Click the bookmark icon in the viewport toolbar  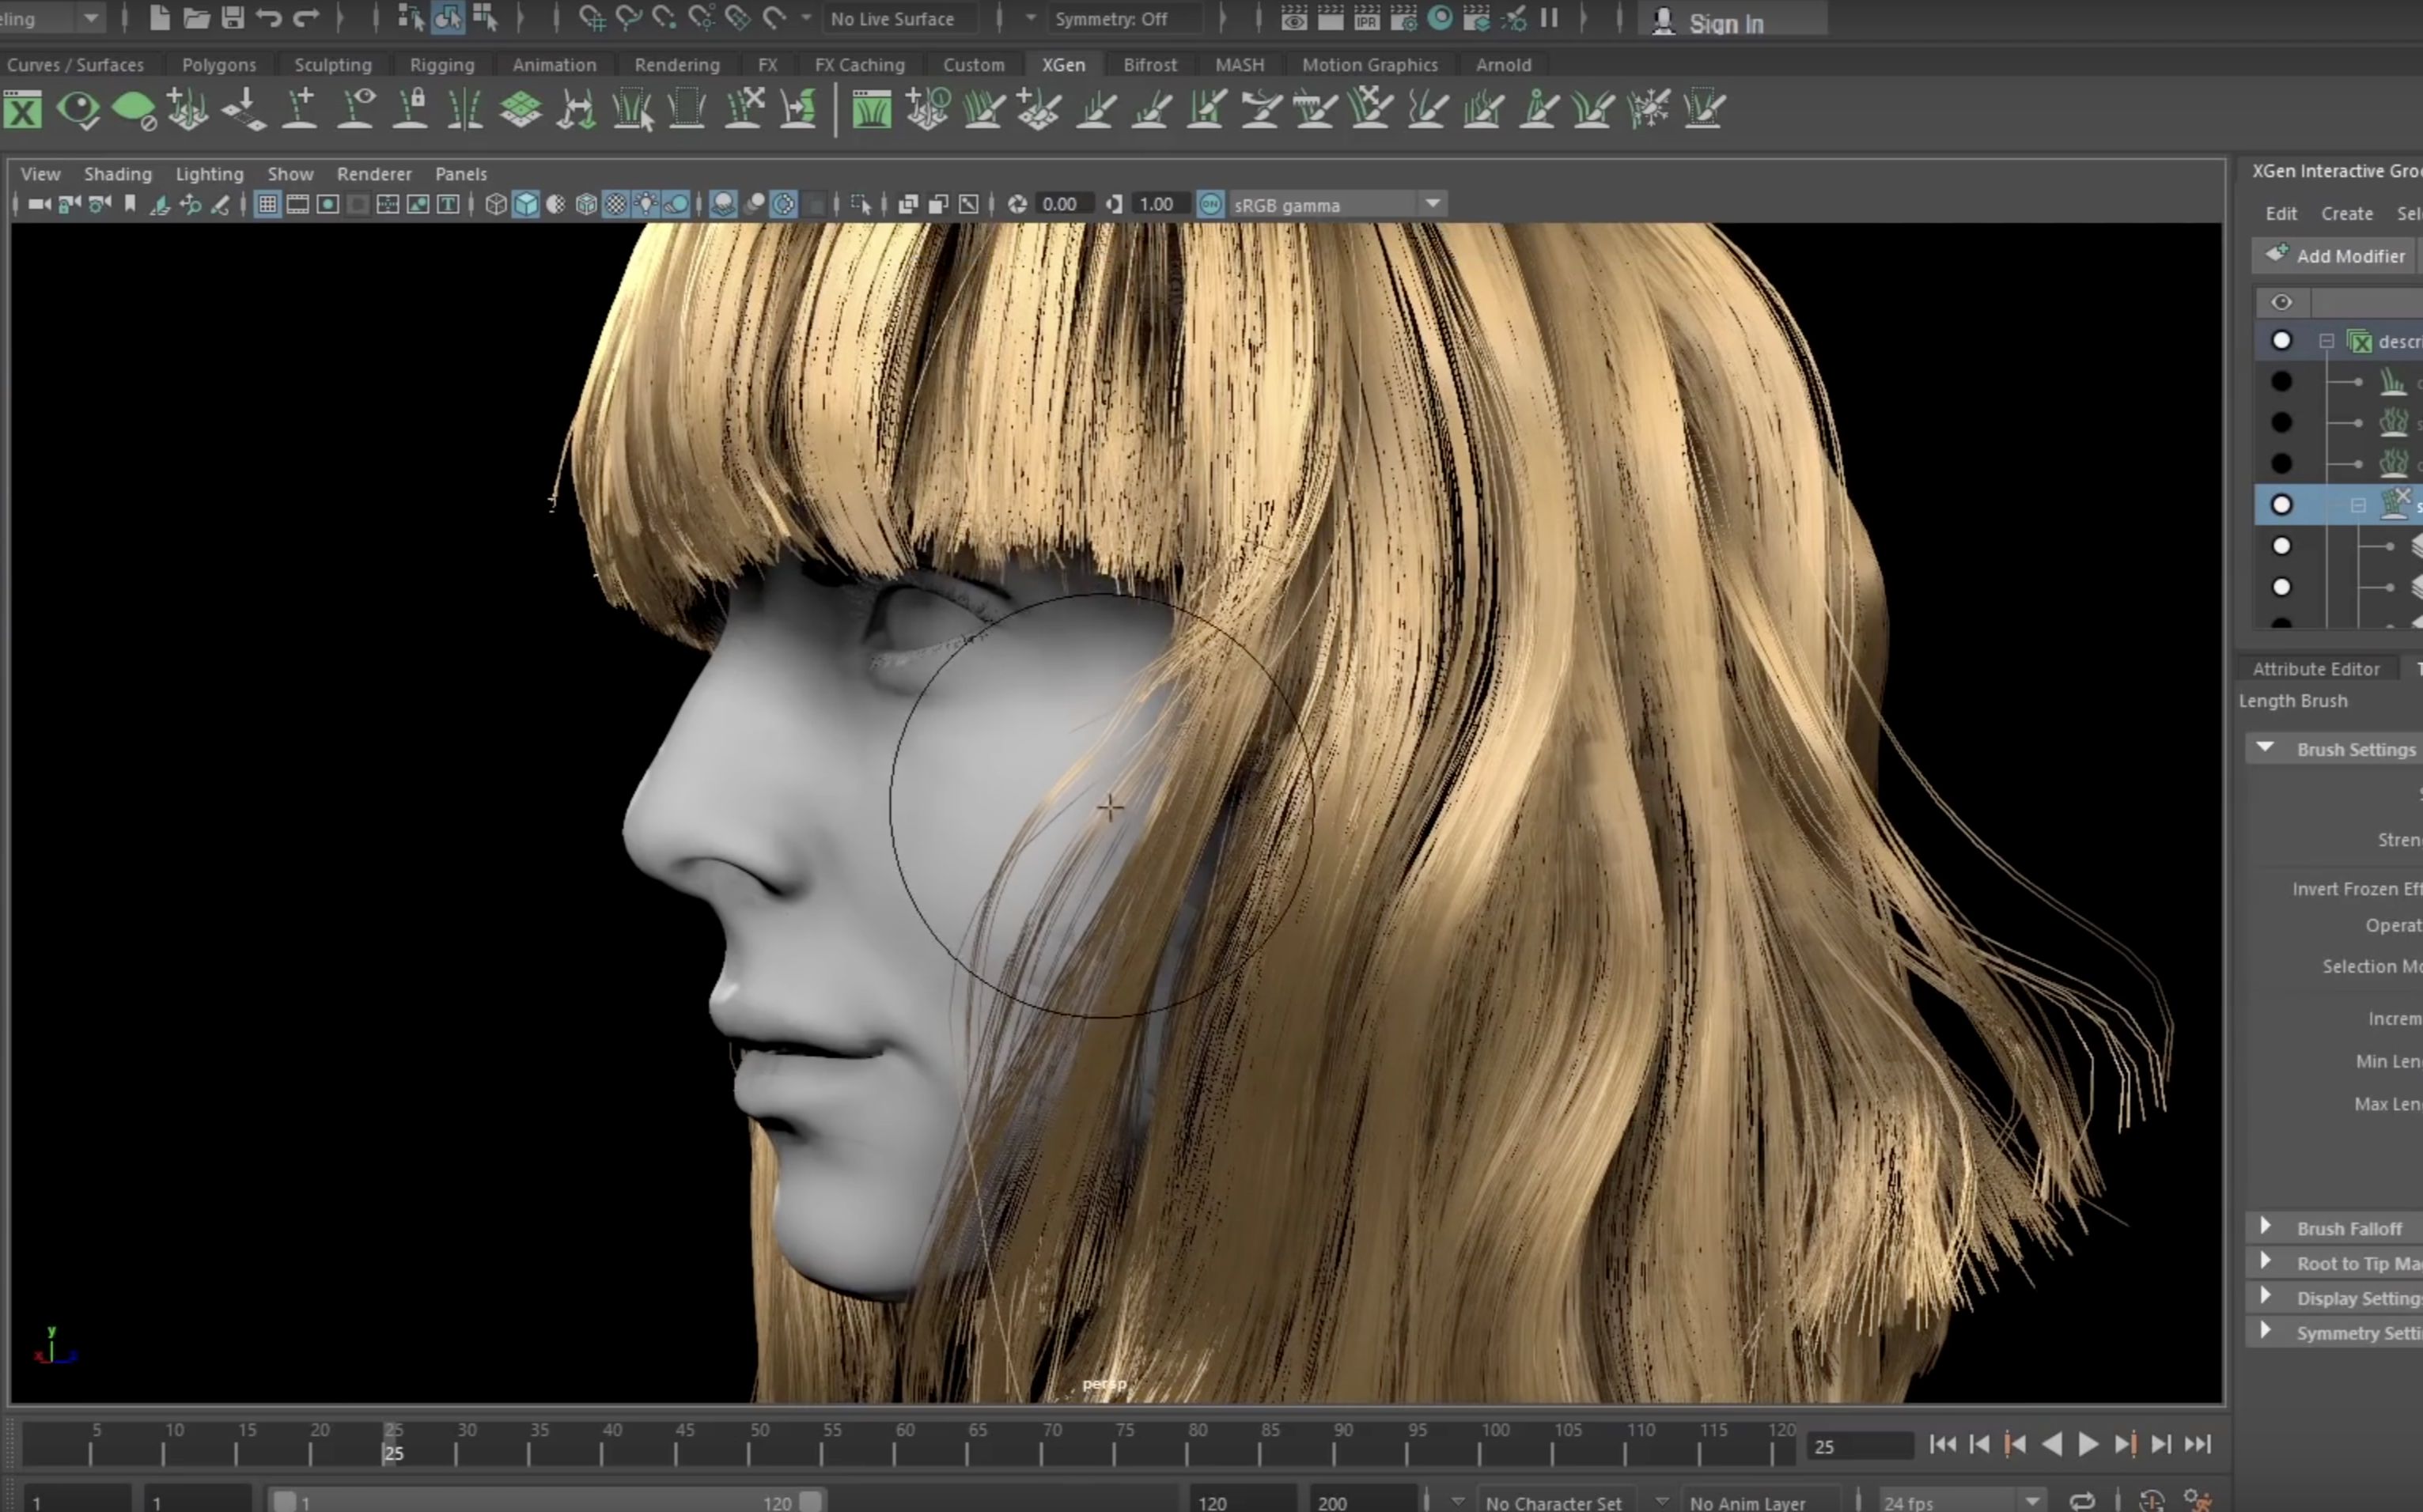pos(130,204)
